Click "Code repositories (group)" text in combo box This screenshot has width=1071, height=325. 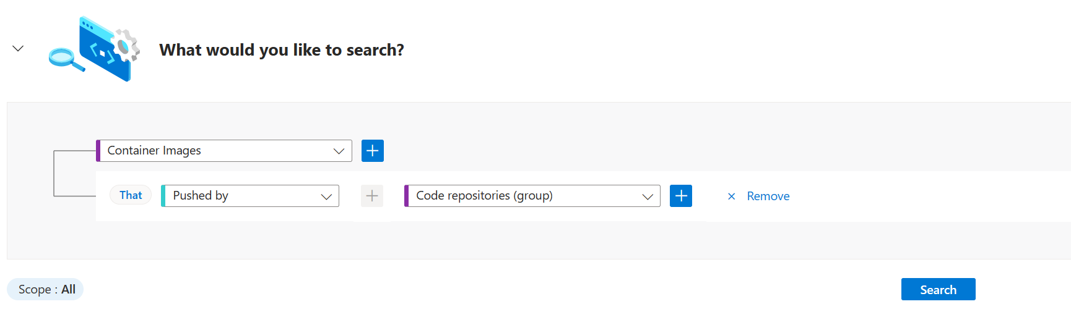tap(484, 196)
